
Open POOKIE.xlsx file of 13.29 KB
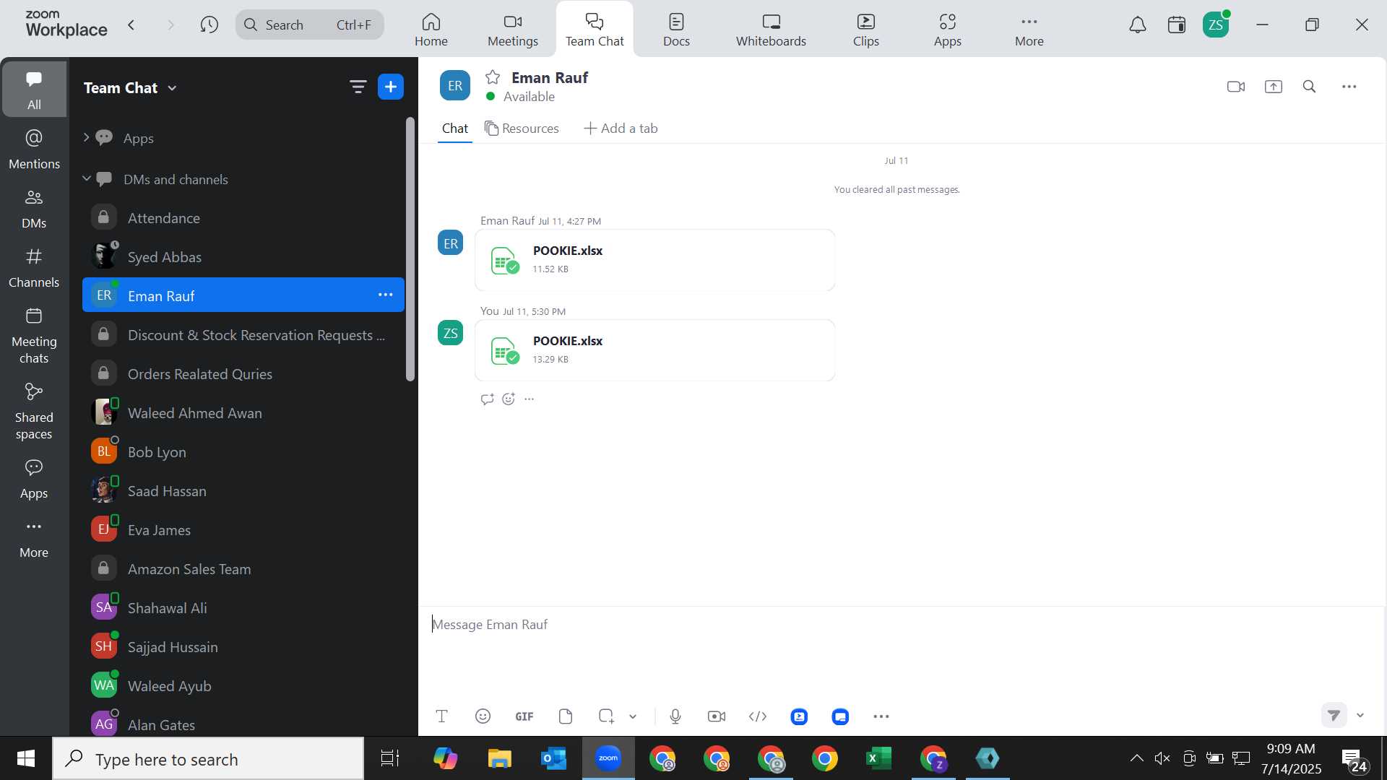point(654,350)
